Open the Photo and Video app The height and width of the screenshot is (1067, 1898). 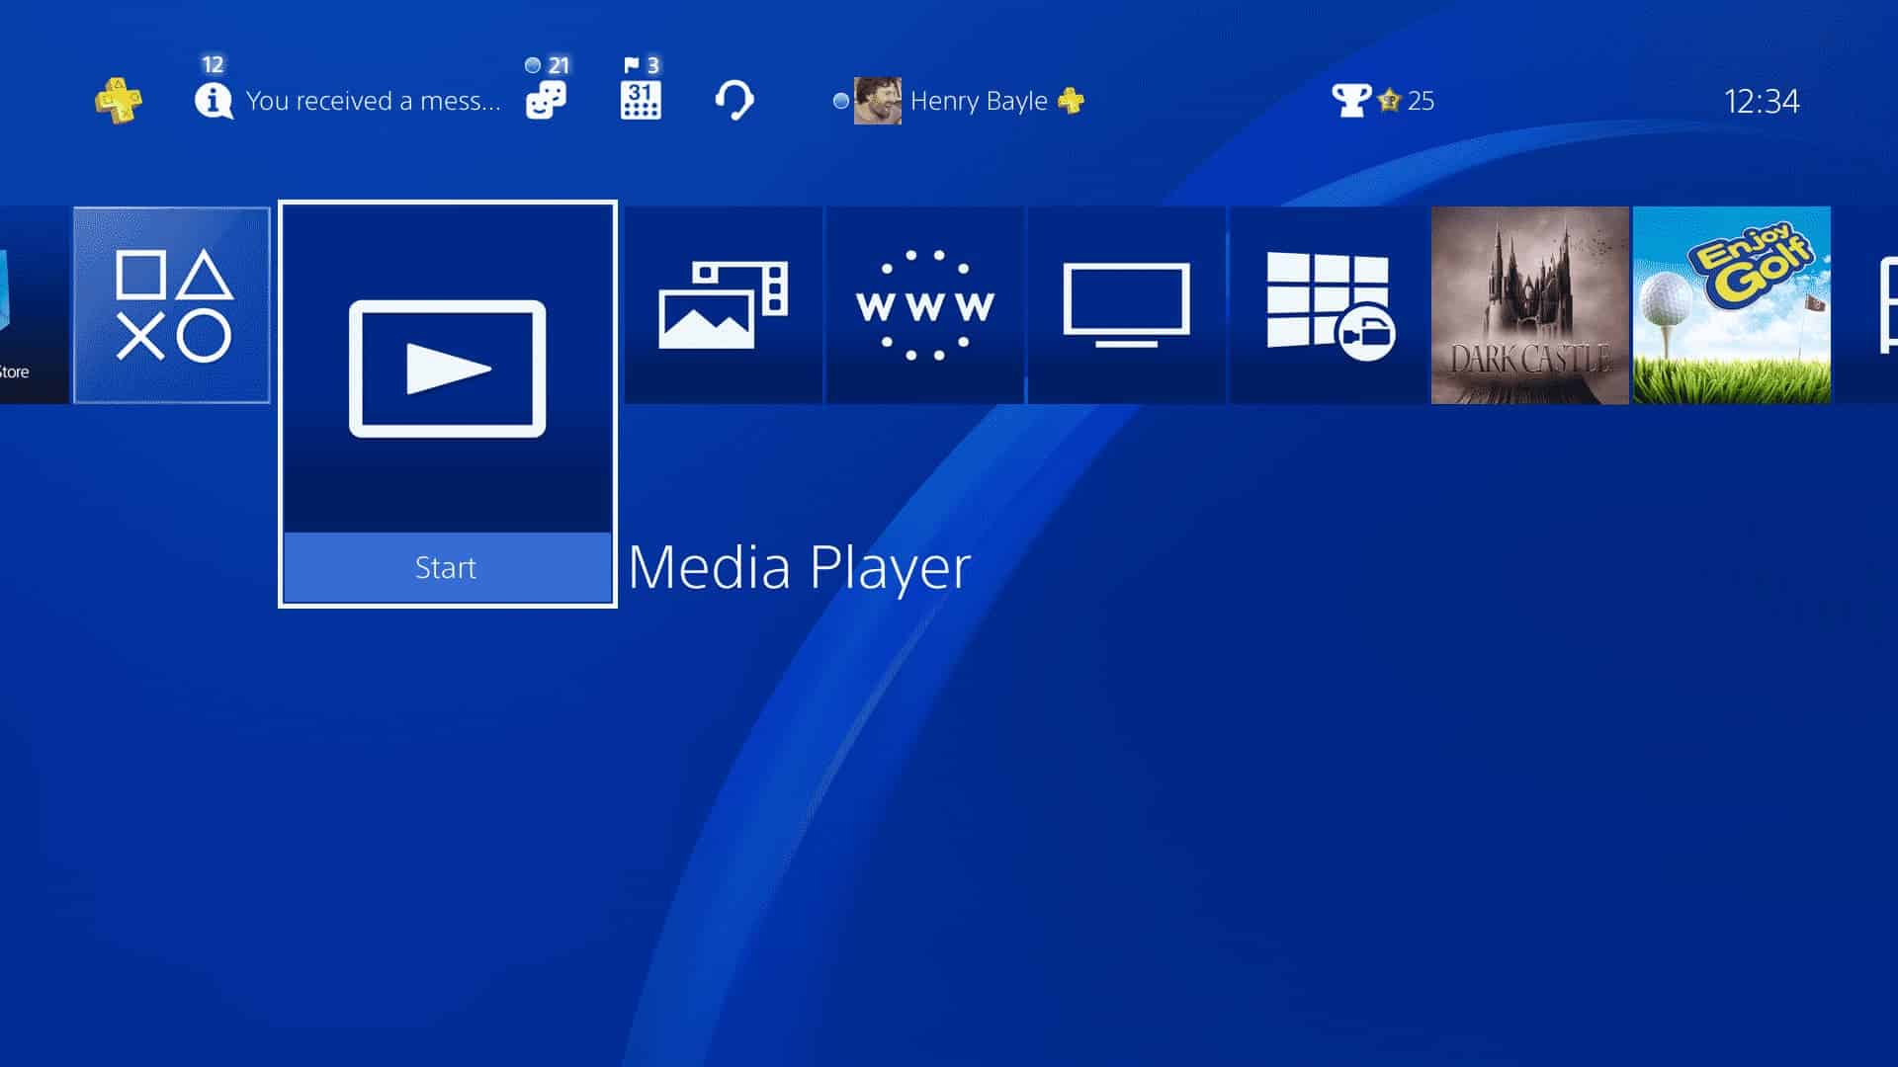[721, 303]
